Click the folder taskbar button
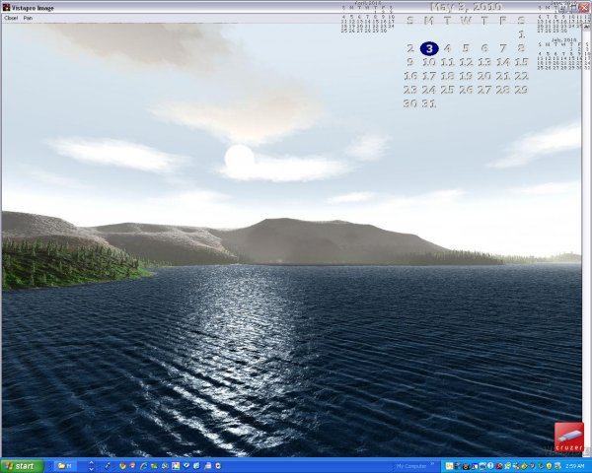The image size is (592, 473). (64, 465)
